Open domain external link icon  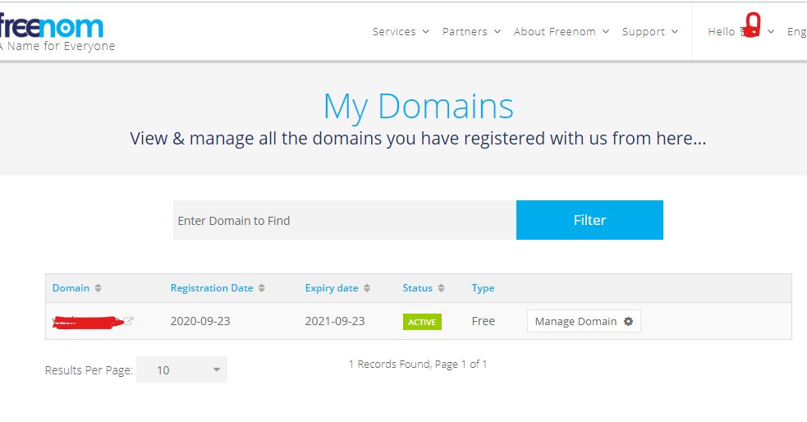tap(129, 321)
